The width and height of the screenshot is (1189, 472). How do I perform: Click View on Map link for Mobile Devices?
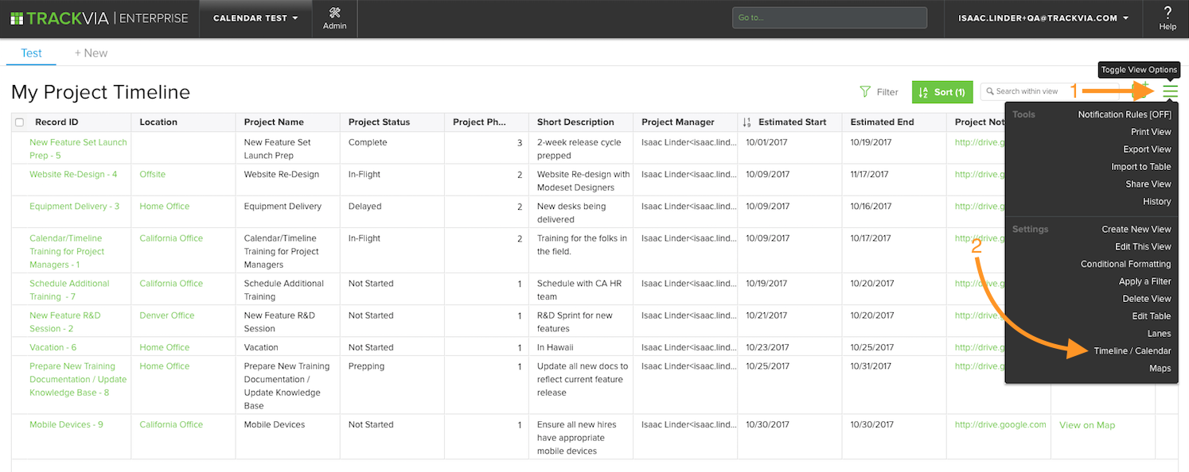tap(1087, 425)
